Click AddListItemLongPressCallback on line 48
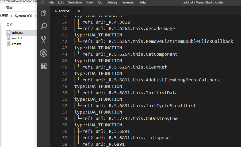 tap(183, 80)
